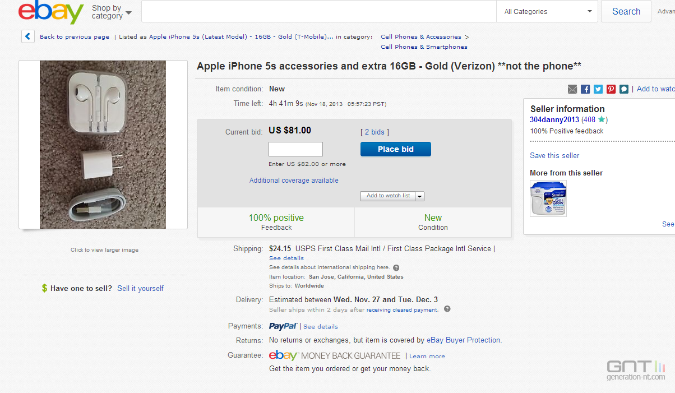675x393 pixels.
Task: Share listing on Twitter icon
Action: click(598, 89)
